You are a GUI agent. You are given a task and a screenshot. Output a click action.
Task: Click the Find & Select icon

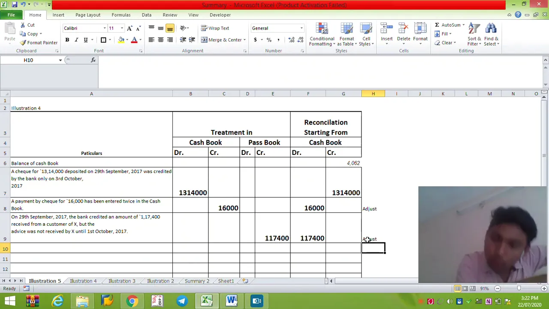tap(491, 35)
